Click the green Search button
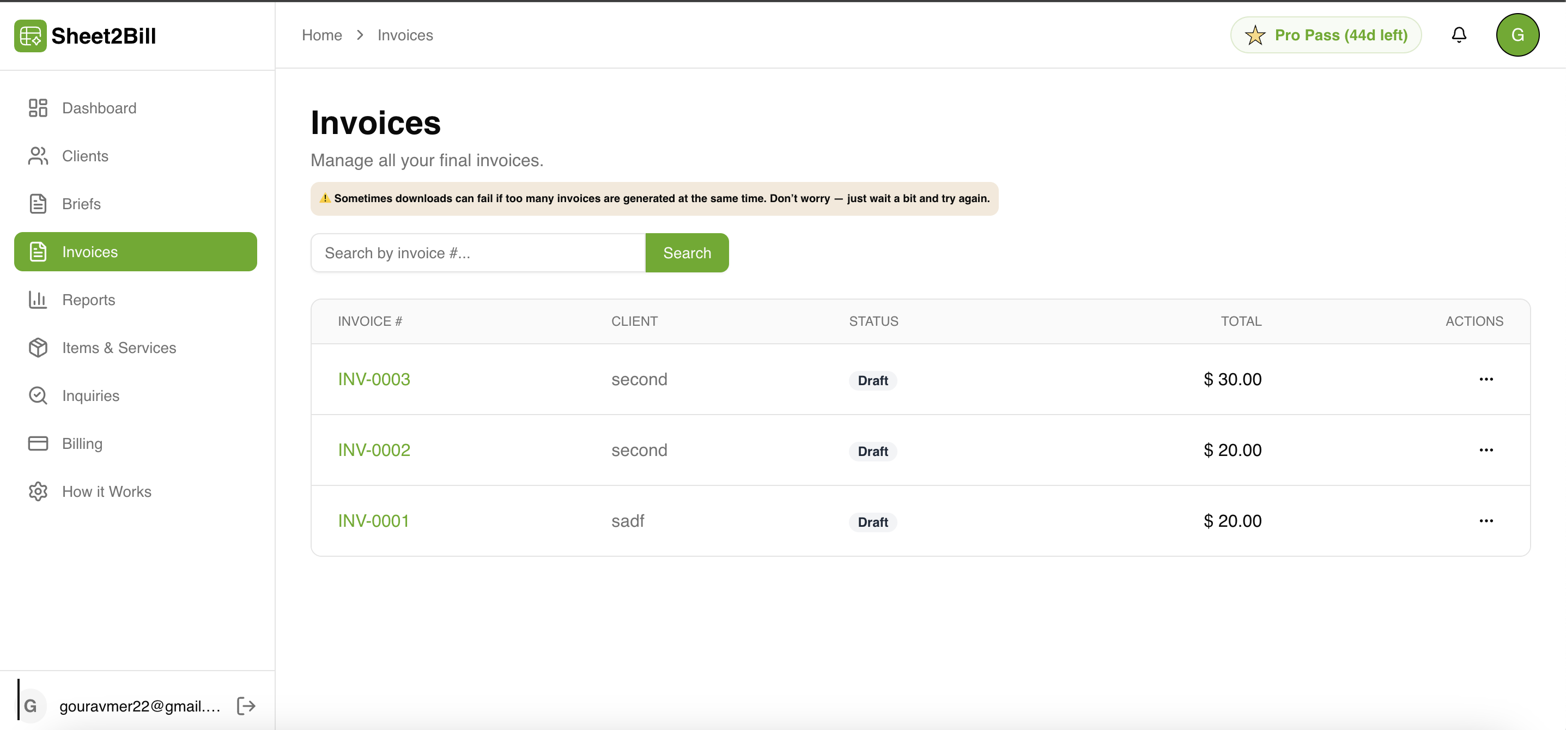This screenshot has height=730, width=1566. (687, 252)
